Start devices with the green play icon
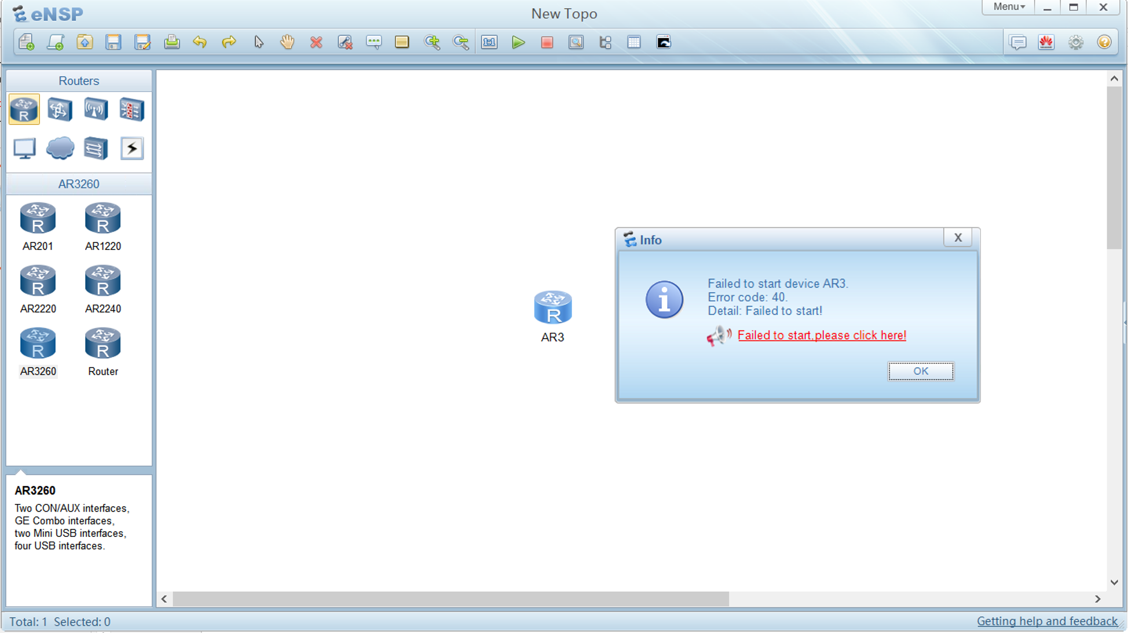 coord(518,42)
